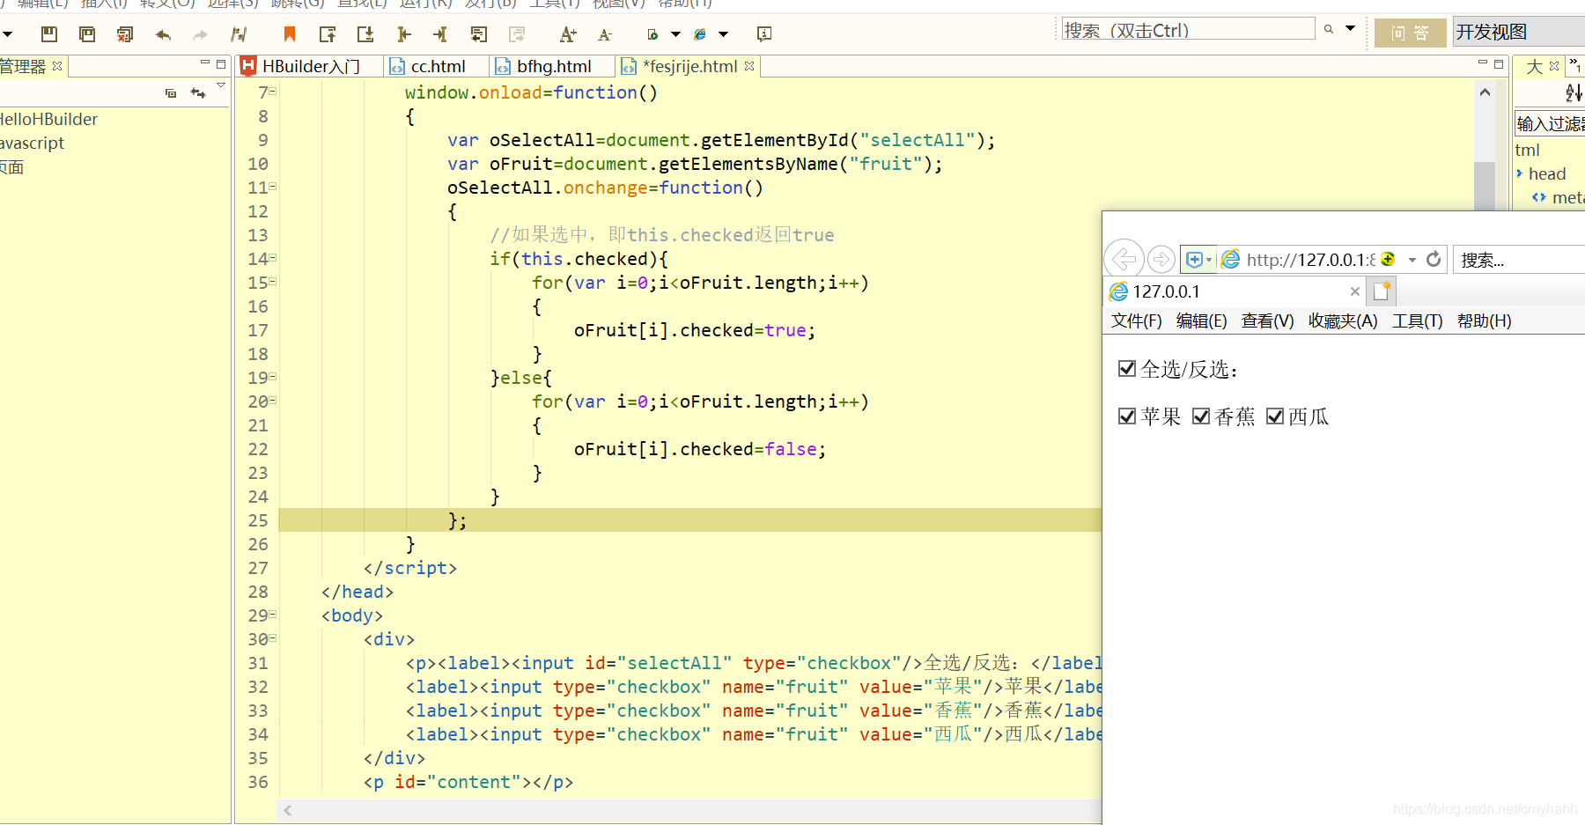
Task: Click the increase font size A+ icon
Action: pyautogui.click(x=568, y=34)
